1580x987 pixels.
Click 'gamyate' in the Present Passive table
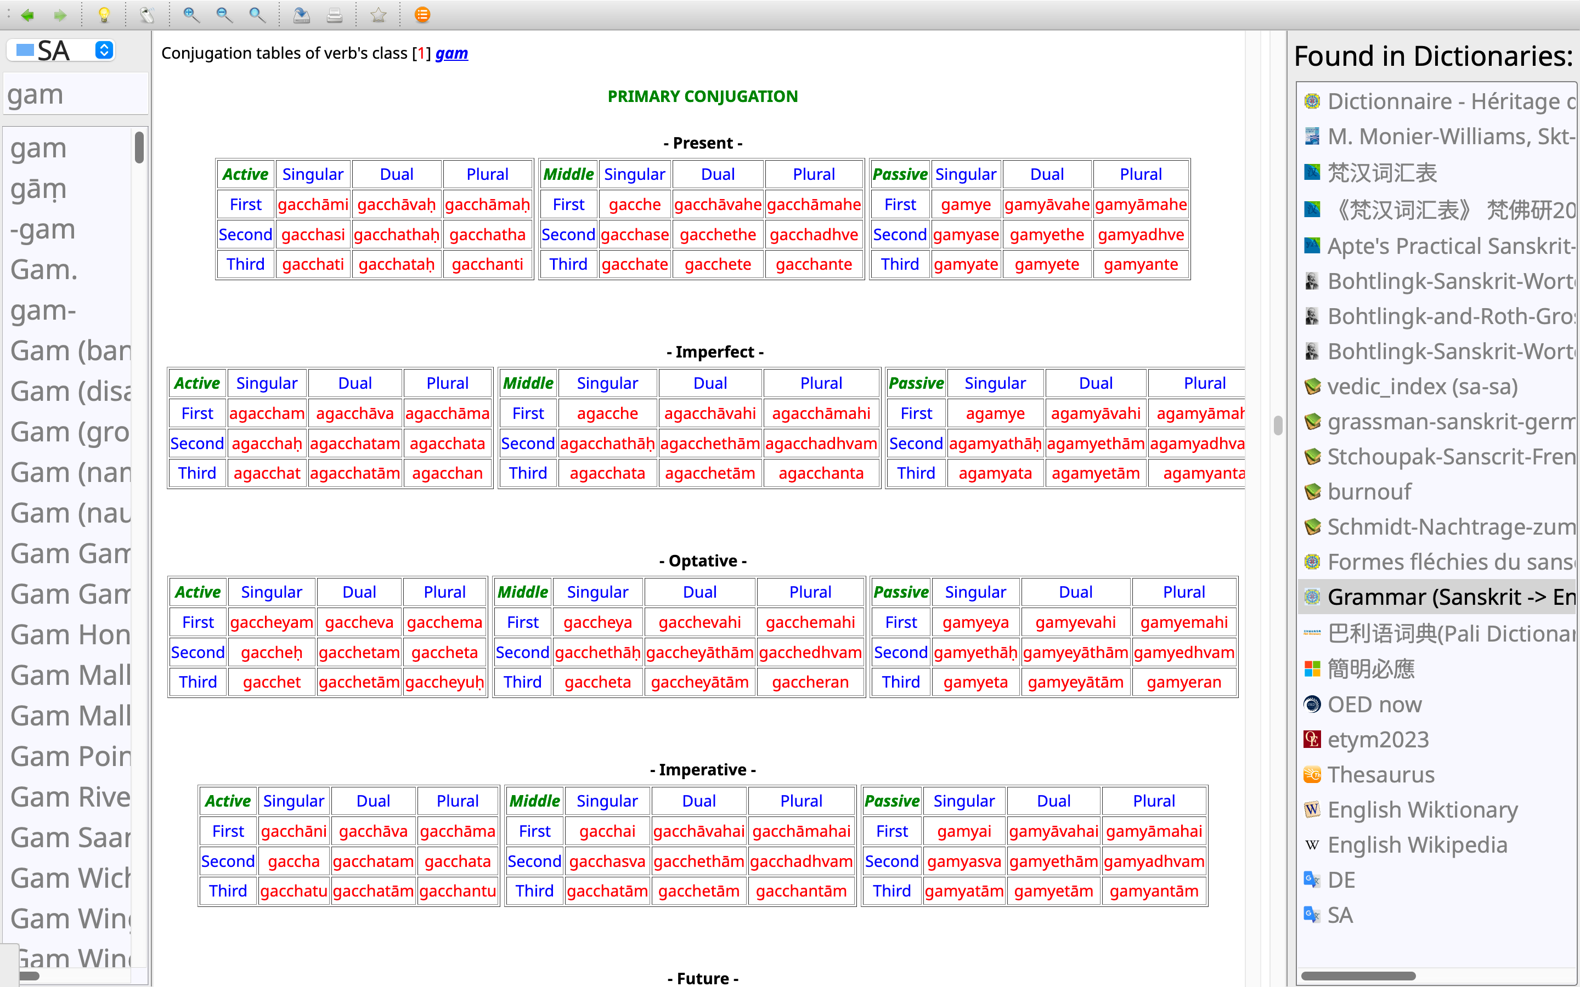point(966,264)
